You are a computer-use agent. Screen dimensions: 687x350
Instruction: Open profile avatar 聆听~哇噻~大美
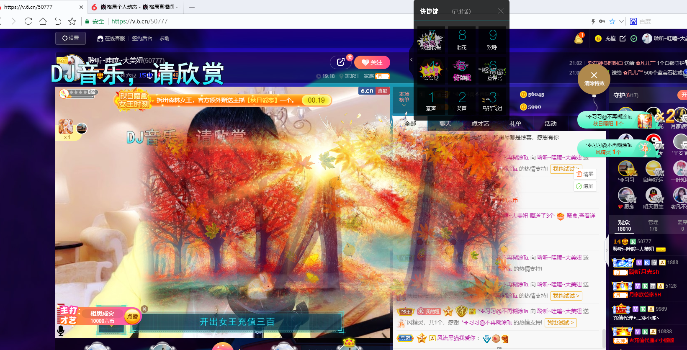(x=648, y=38)
